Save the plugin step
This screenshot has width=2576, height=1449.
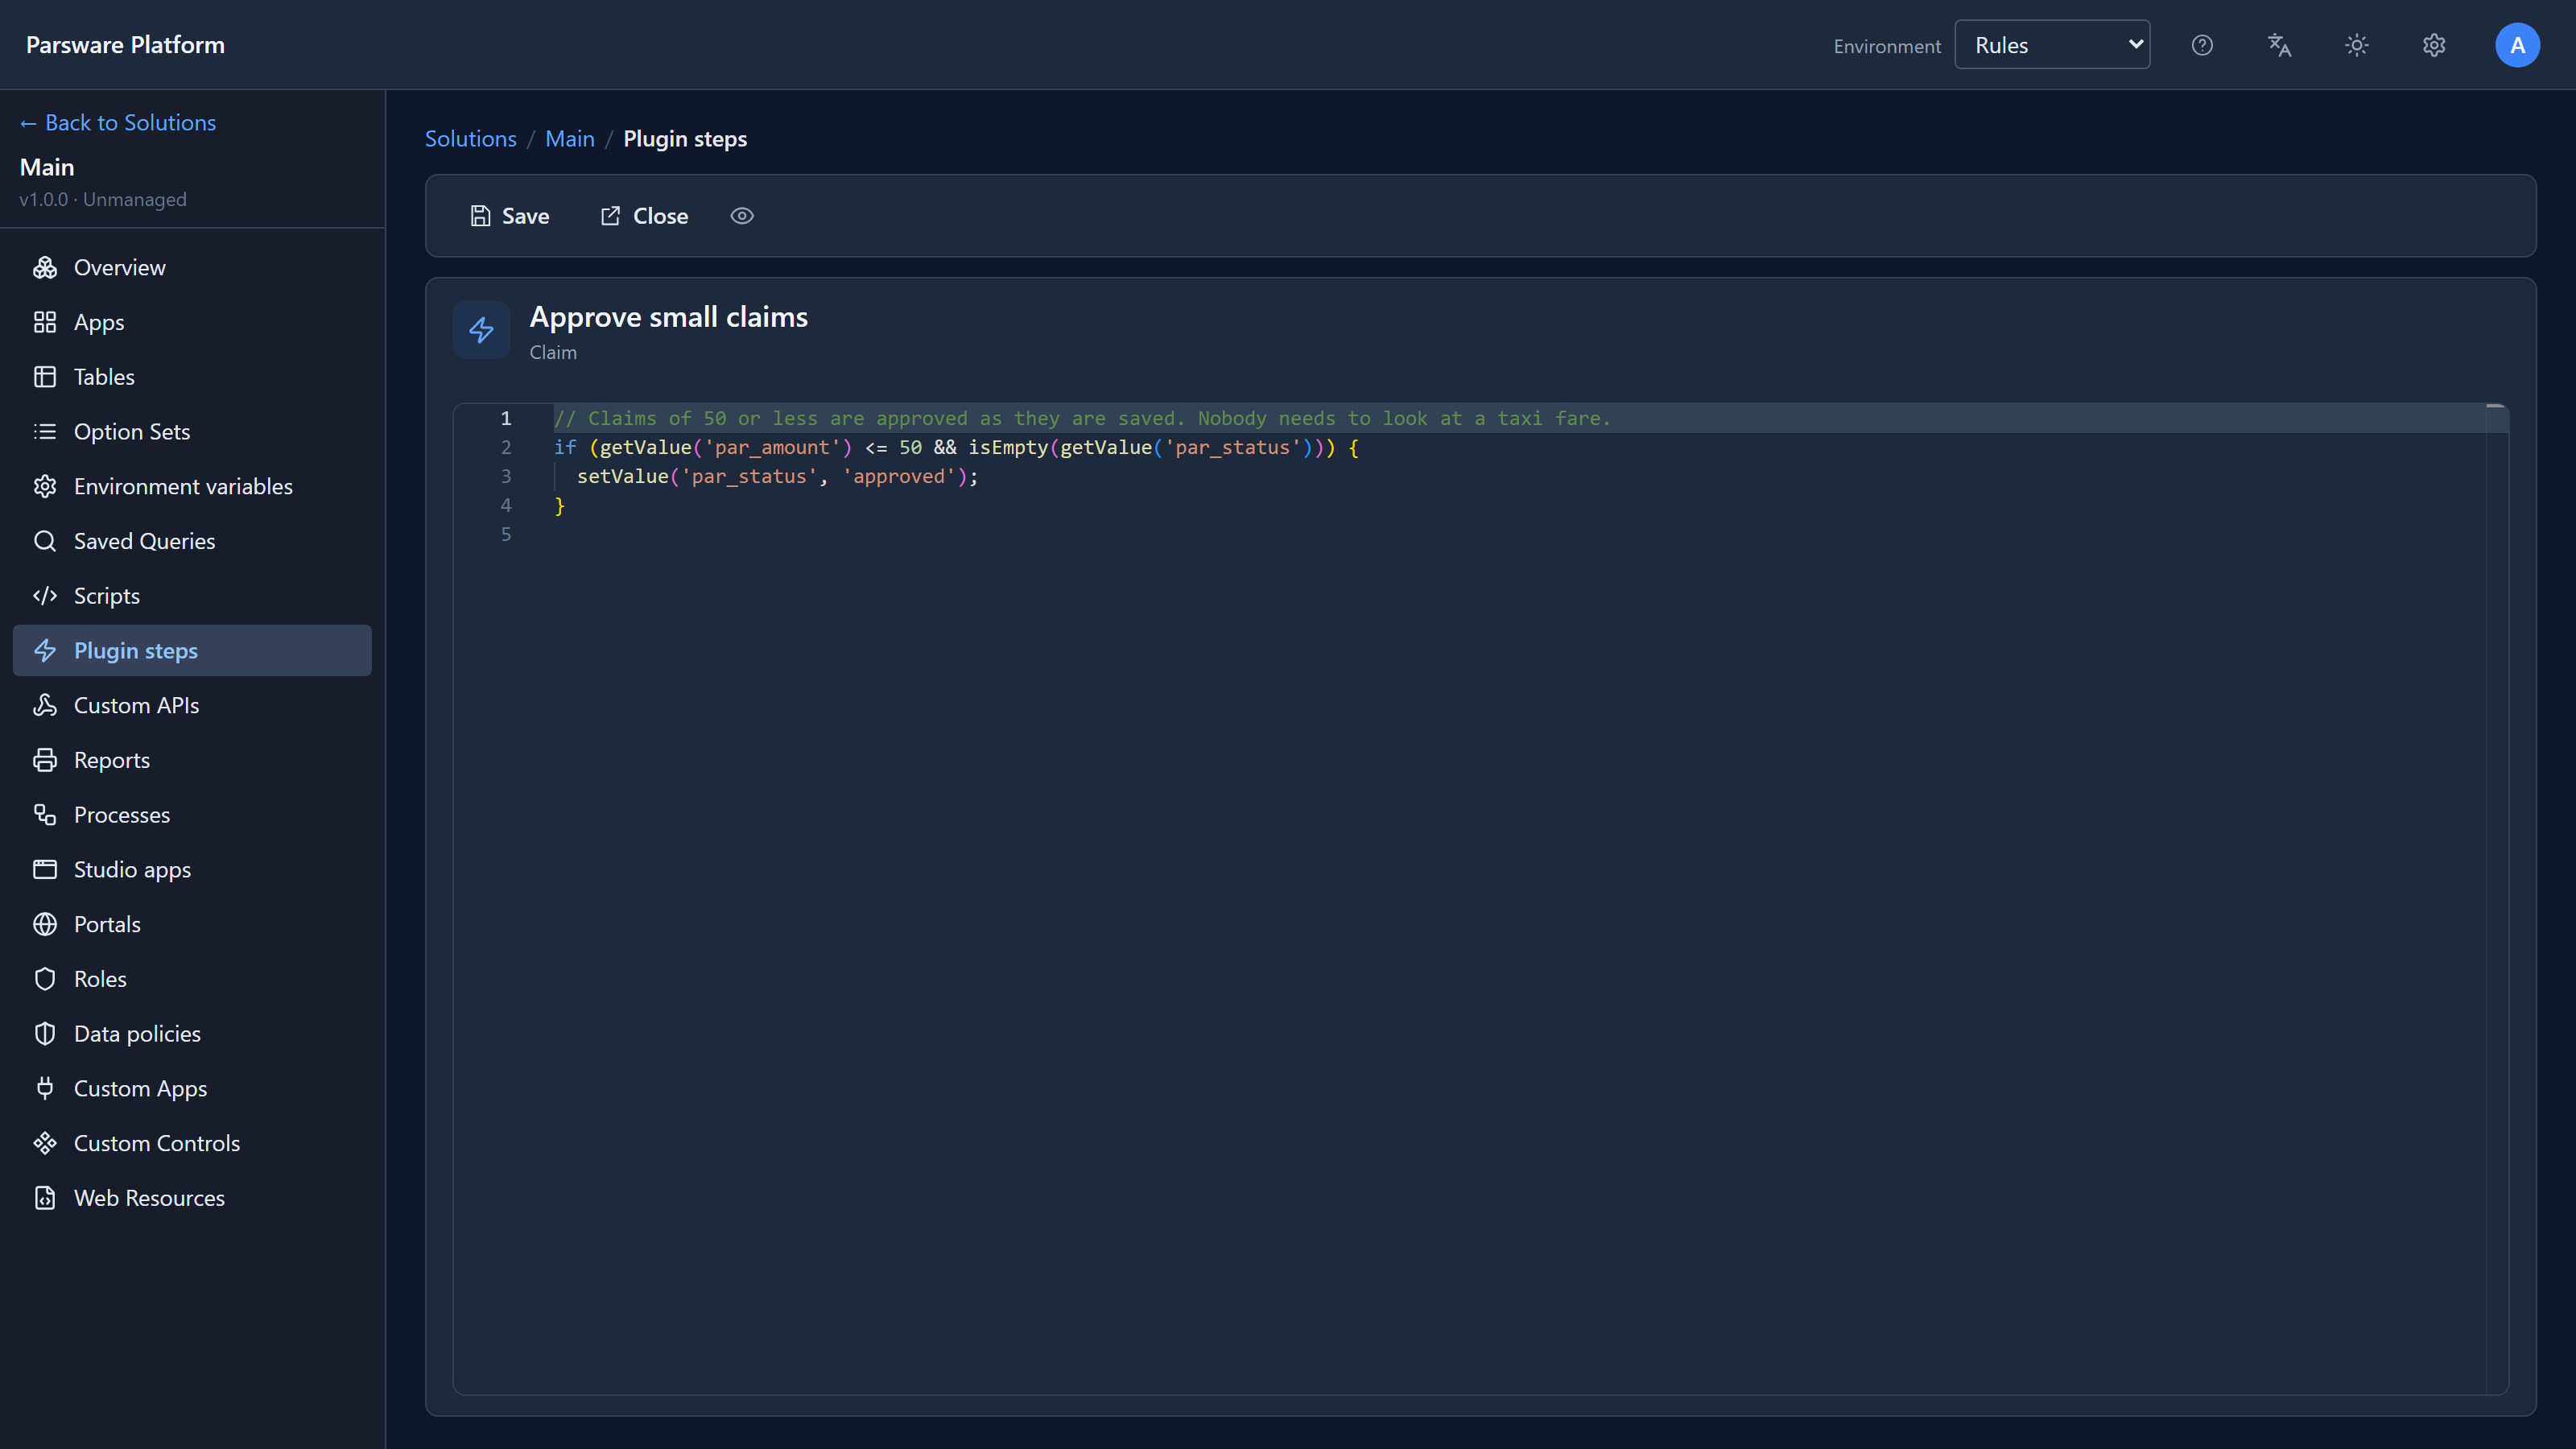pyautogui.click(x=510, y=216)
